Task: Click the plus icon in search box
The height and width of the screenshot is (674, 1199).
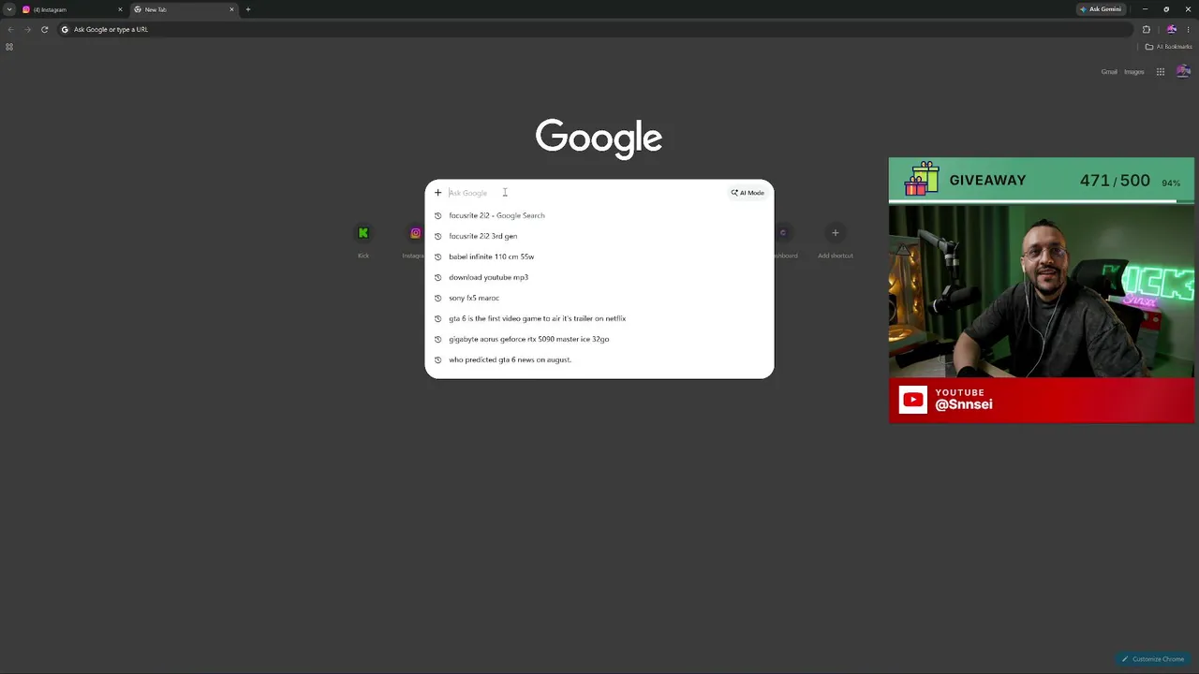Action: pyautogui.click(x=437, y=193)
